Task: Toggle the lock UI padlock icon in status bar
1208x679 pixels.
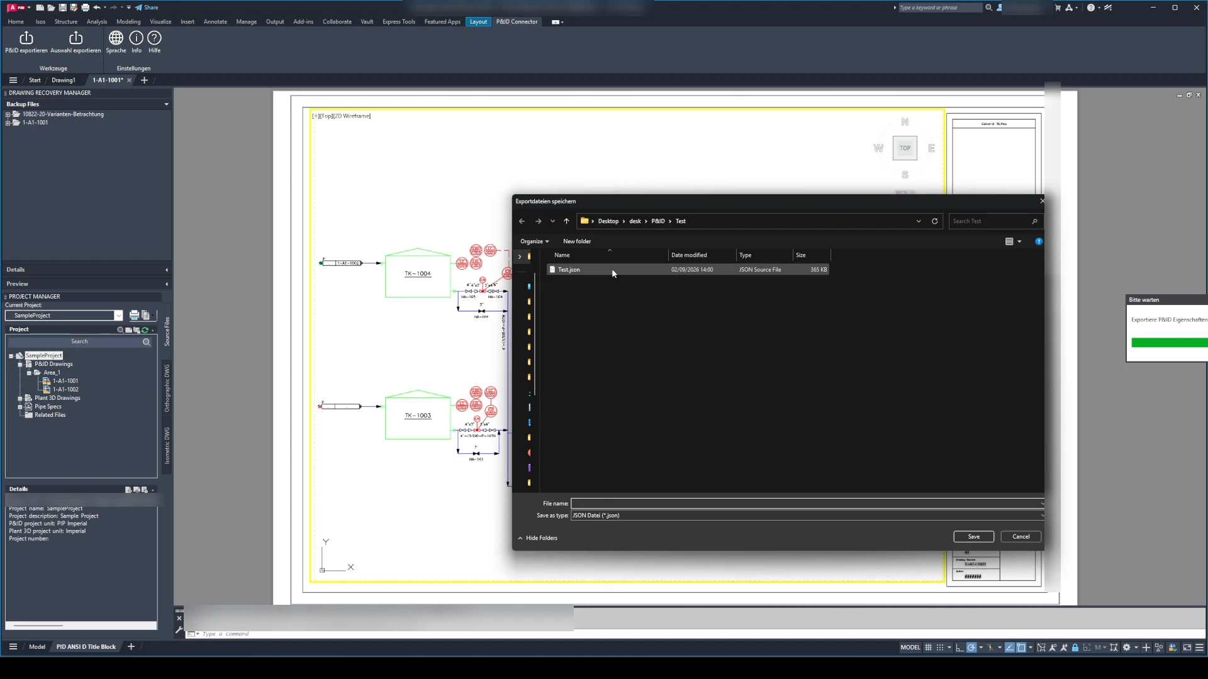Action: 1075,648
